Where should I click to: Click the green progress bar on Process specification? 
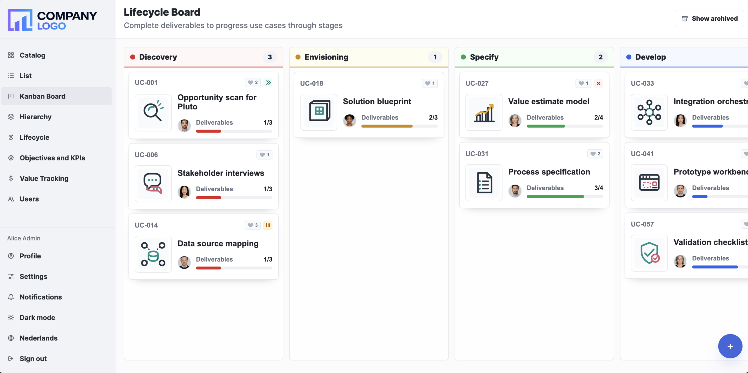tap(565, 197)
